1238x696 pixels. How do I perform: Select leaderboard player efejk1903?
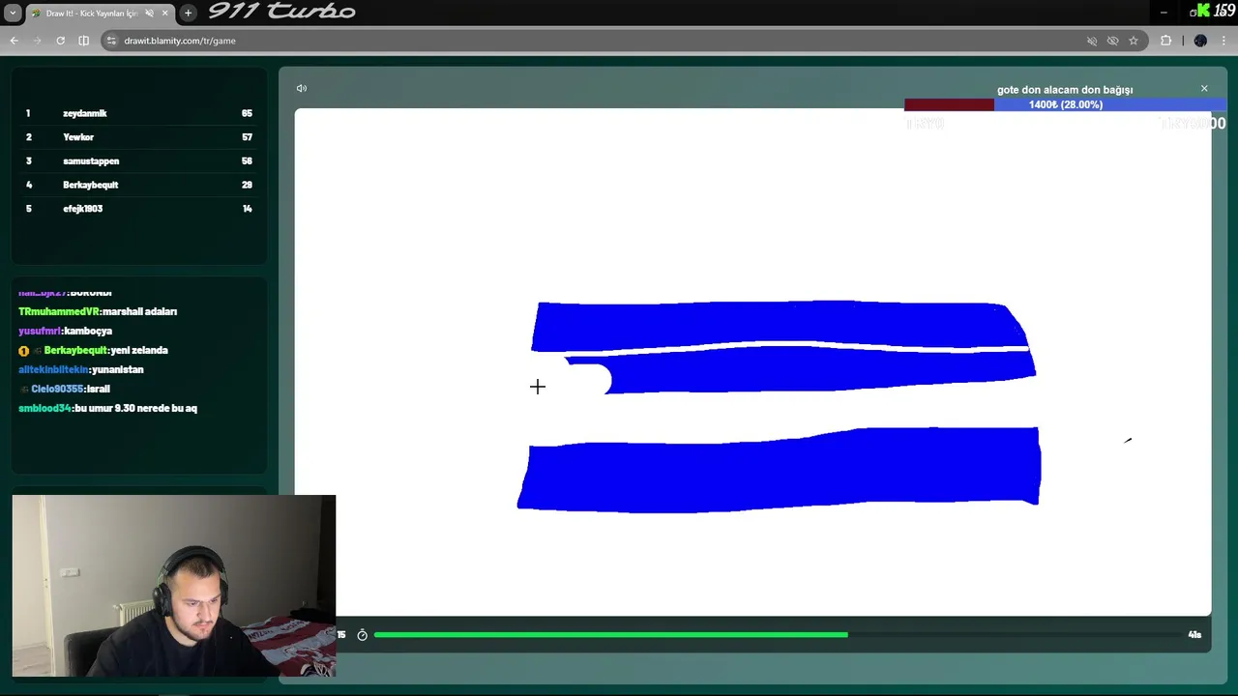[x=82, y=209]
